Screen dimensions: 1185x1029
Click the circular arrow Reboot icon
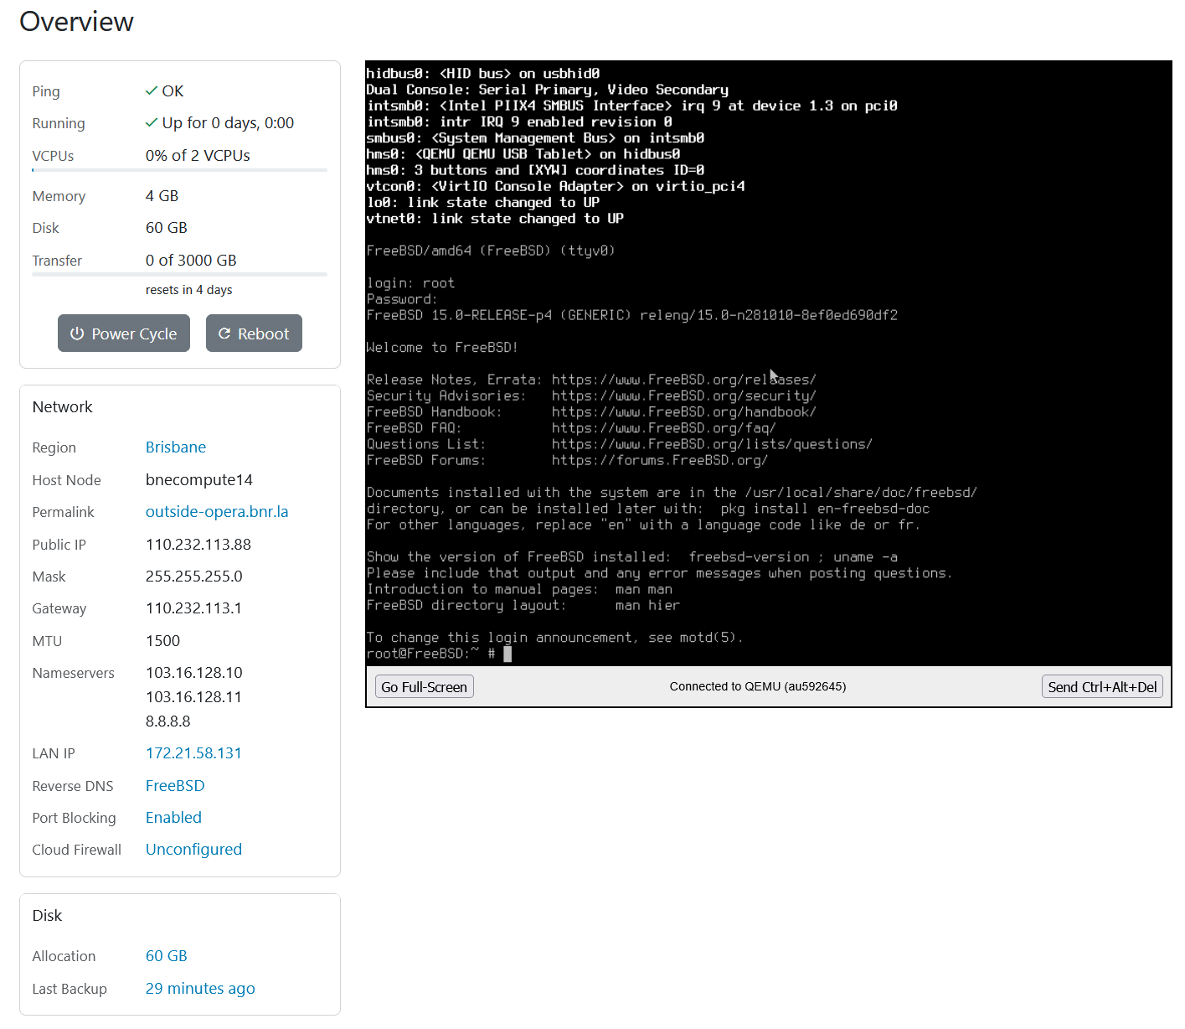point(224,334)
